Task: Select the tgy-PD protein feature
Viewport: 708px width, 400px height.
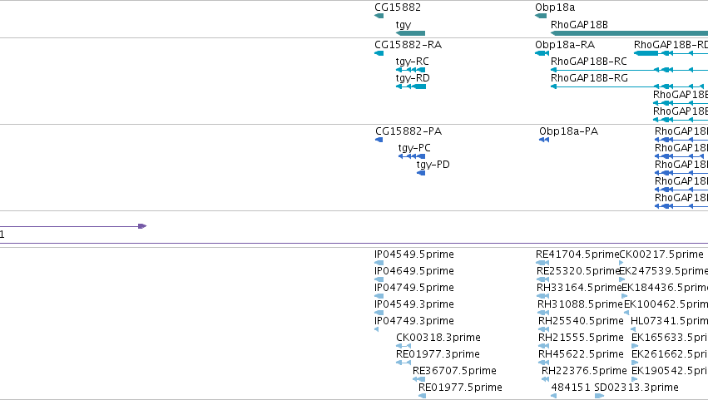Action: point(433,165)
